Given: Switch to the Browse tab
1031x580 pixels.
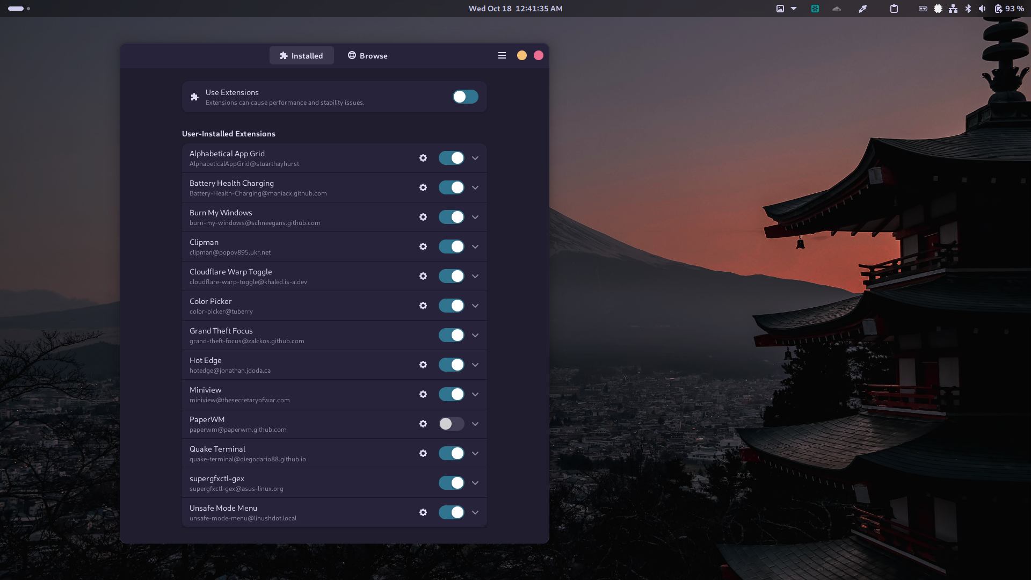Looking at the screenshot, I should coord(367,55).
